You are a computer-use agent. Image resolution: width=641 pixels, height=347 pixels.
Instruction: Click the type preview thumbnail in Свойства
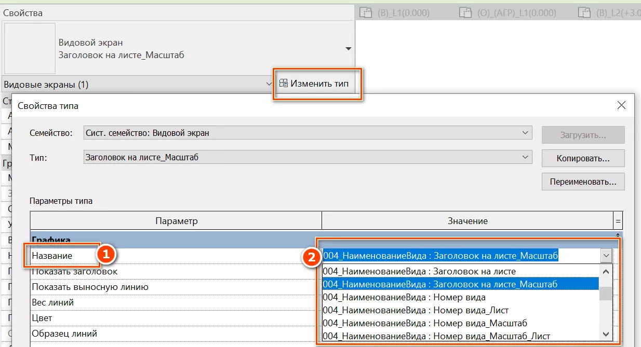coord(30,48)
